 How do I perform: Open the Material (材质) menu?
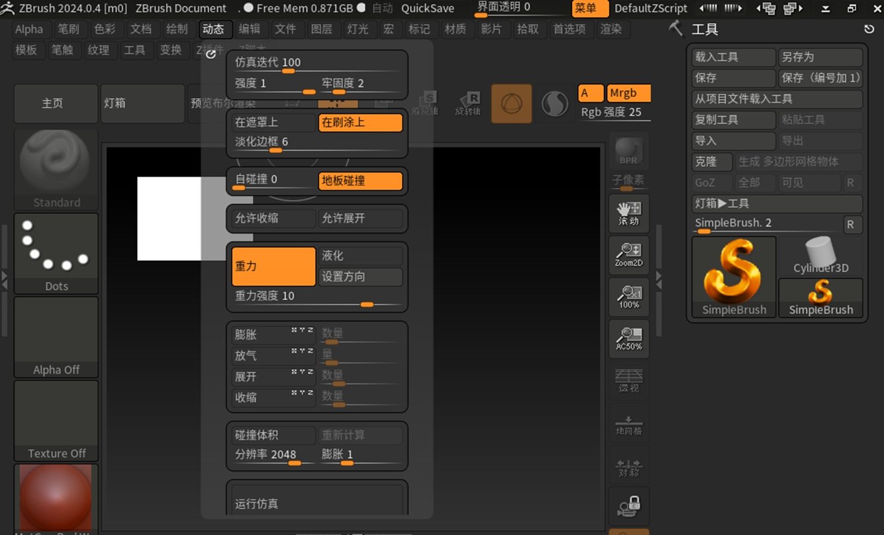(455, 29)
